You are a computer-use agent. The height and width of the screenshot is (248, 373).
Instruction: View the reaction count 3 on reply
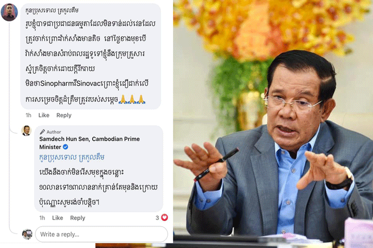[157, 218]
